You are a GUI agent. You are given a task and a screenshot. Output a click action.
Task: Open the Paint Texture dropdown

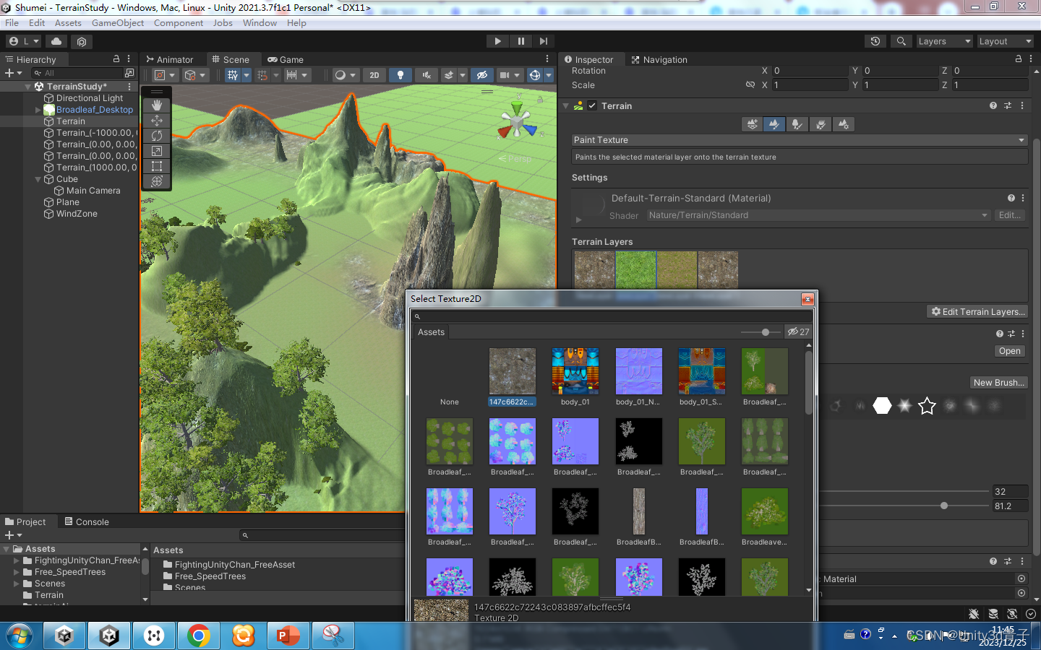coord(800,140)
